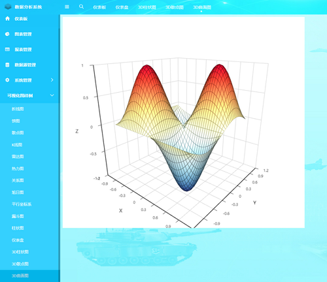The height and width of the screenshot is (282, 327).
Task: Expand the 系统管理 submenu arrow
Action: coord(52,80)
